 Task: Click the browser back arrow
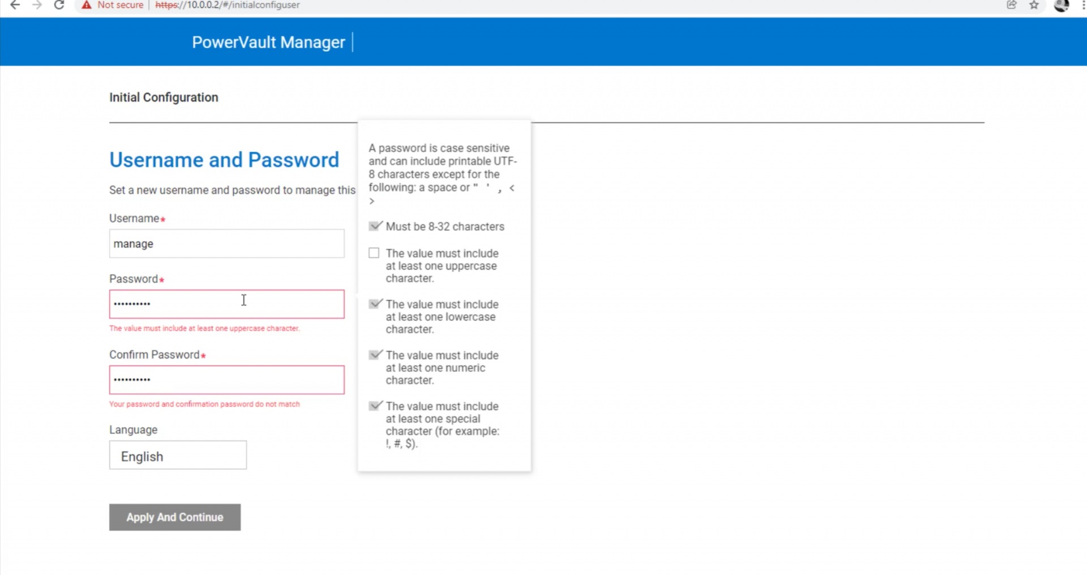click(x=15, y=5)
